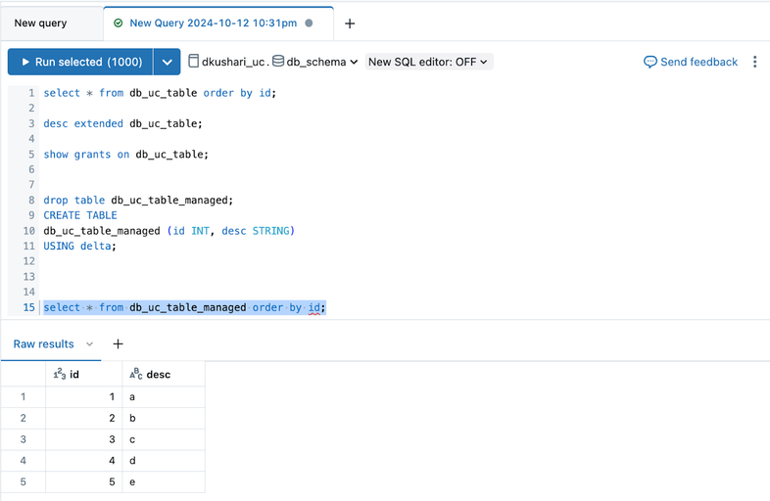Click the plus icon to add query tab
Image resolution: width=770 pixels, height=501 pixels.
pos(350,23)
